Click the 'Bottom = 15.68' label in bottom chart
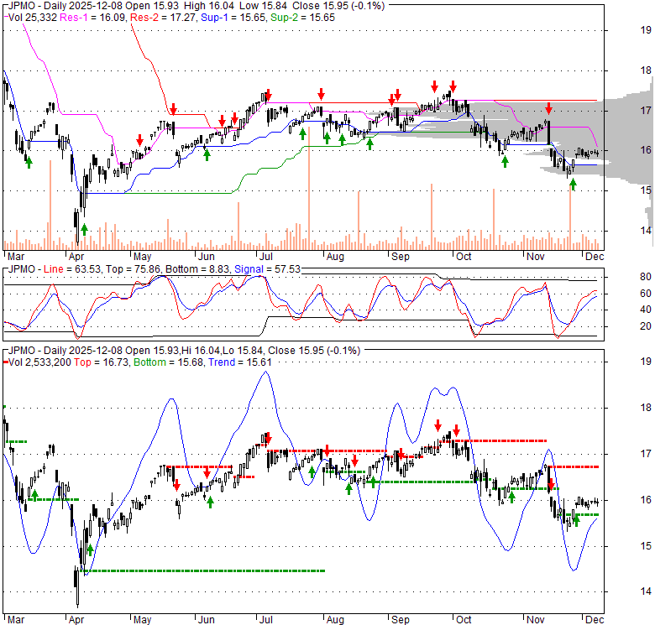This screenshot has width=655, height=625. [168, 362]
